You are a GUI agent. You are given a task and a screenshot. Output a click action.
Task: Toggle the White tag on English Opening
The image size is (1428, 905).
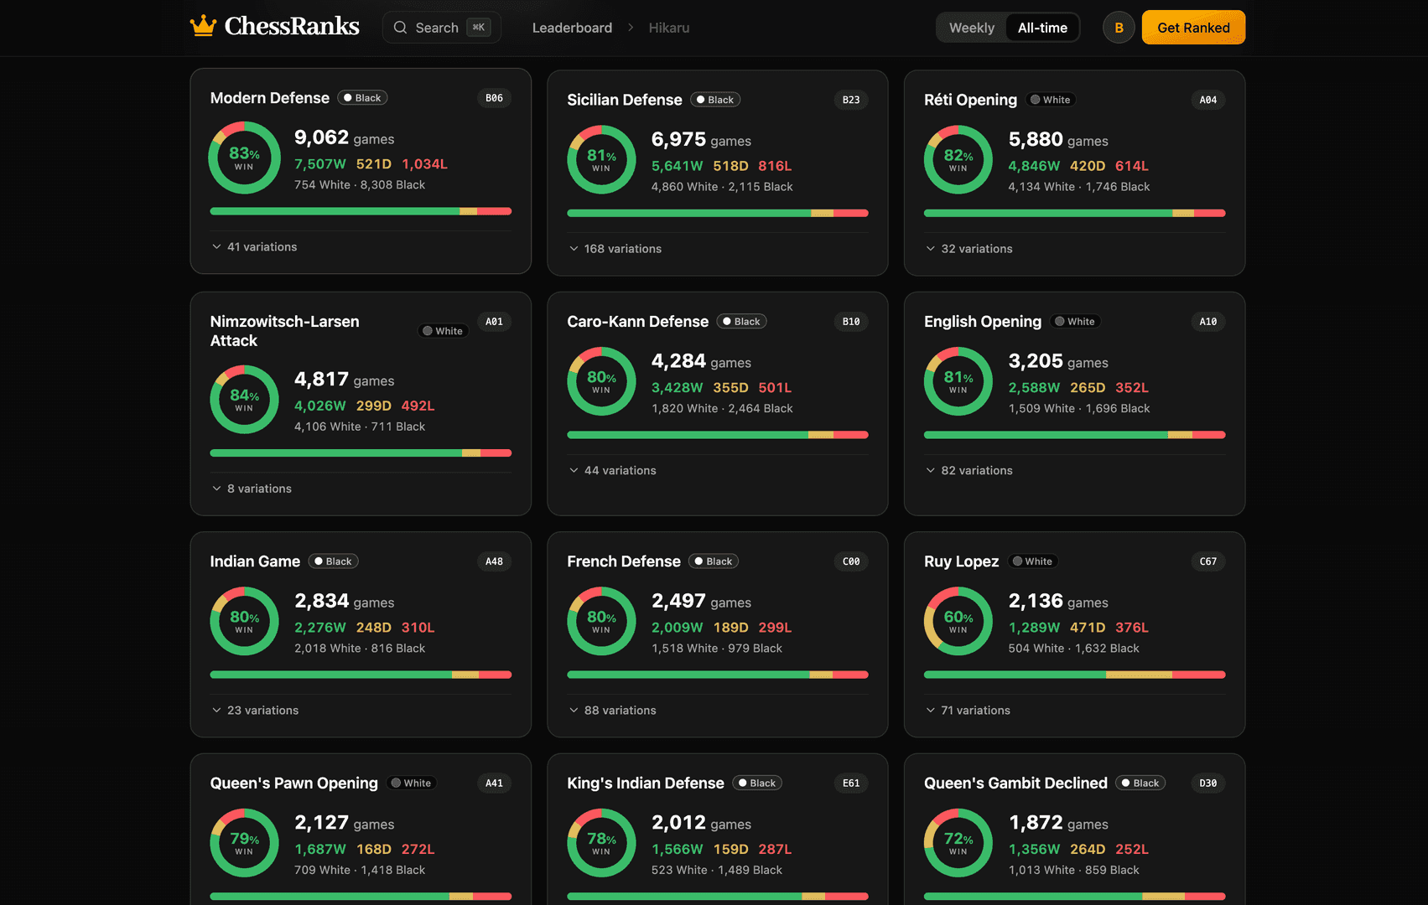1075,322
